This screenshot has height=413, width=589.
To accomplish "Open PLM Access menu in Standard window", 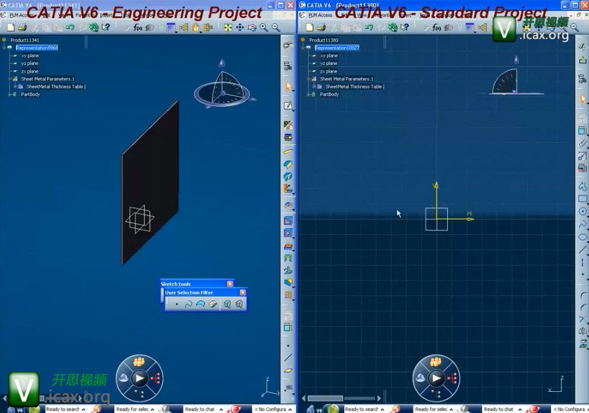I will (320, 15).
